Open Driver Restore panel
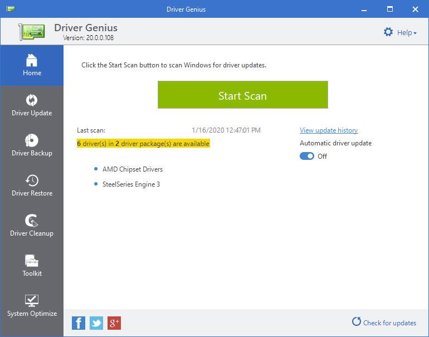429x337 pixels. (32, 185)
